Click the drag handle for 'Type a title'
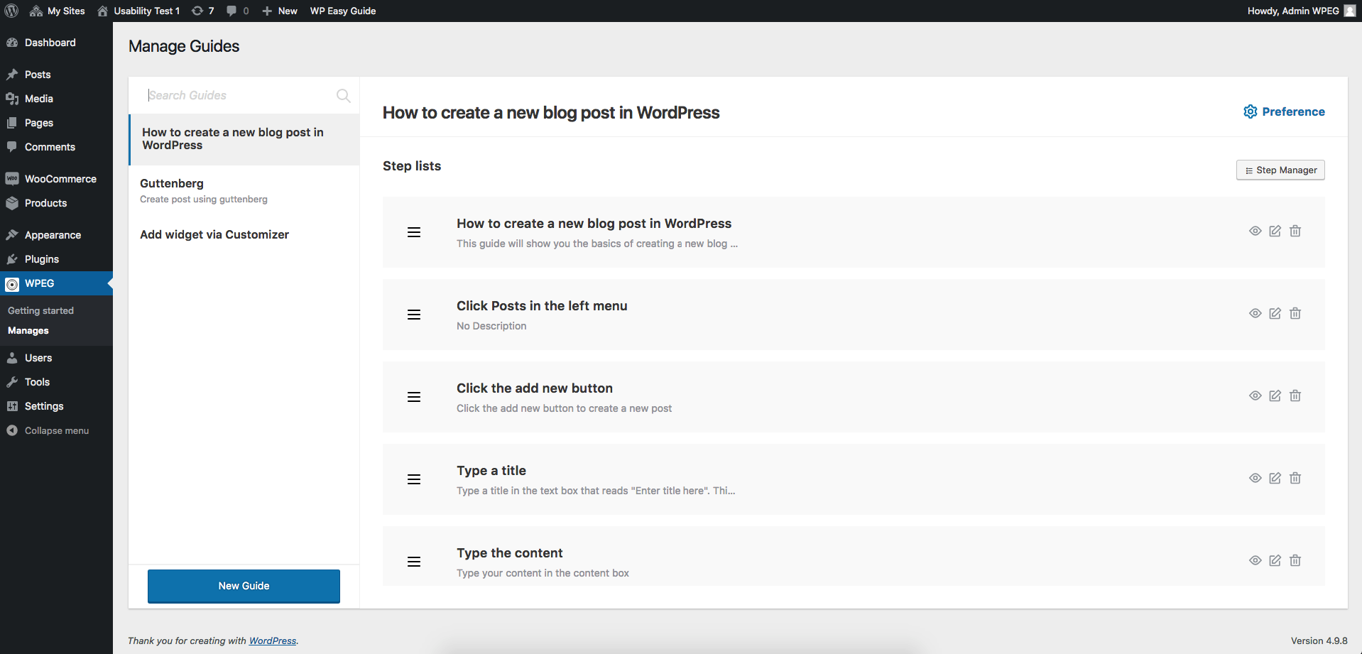This screenshot has height=654, width=1362. coord(414,479)
